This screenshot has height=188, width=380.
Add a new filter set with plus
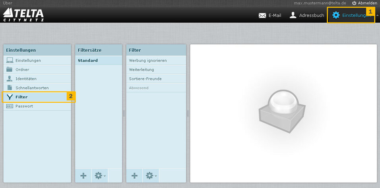[83, 176]
